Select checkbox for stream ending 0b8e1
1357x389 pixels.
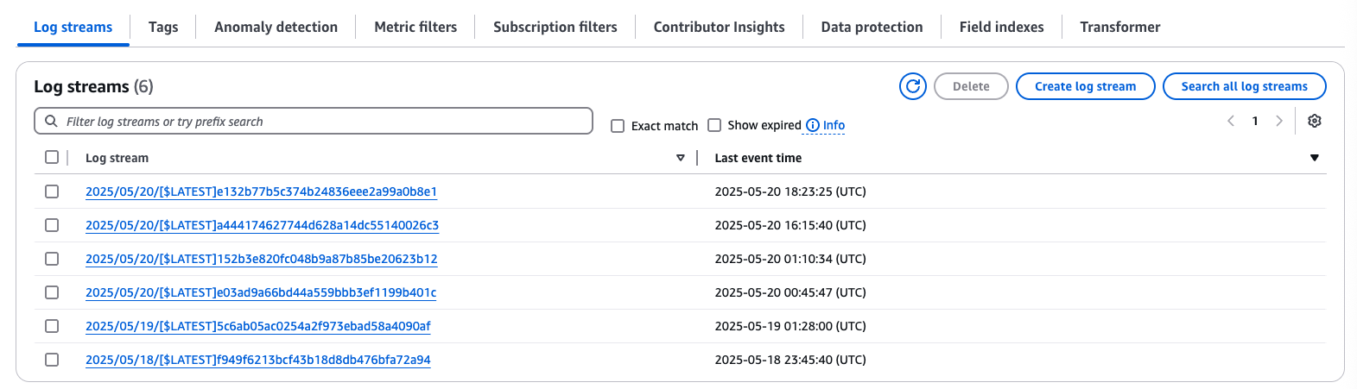[52, 191]
